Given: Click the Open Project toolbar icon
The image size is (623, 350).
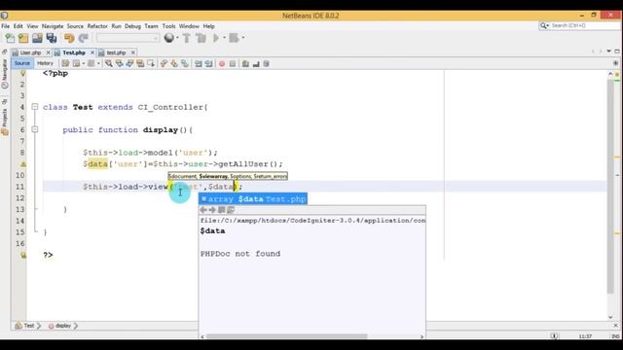Looking at the screenshot, I should coord(37,38).
